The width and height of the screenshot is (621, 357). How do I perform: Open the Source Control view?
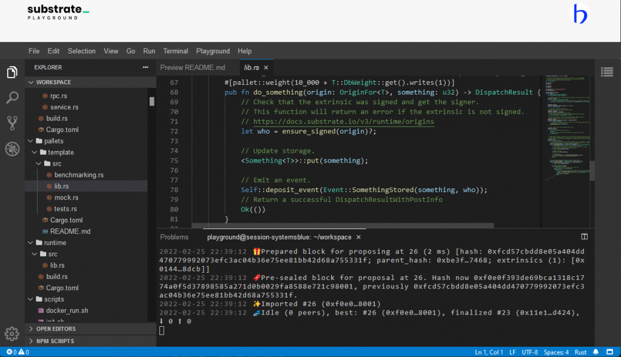click(x=12, y=123)
